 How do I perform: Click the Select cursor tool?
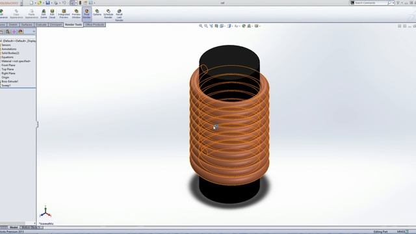point(72,3)
